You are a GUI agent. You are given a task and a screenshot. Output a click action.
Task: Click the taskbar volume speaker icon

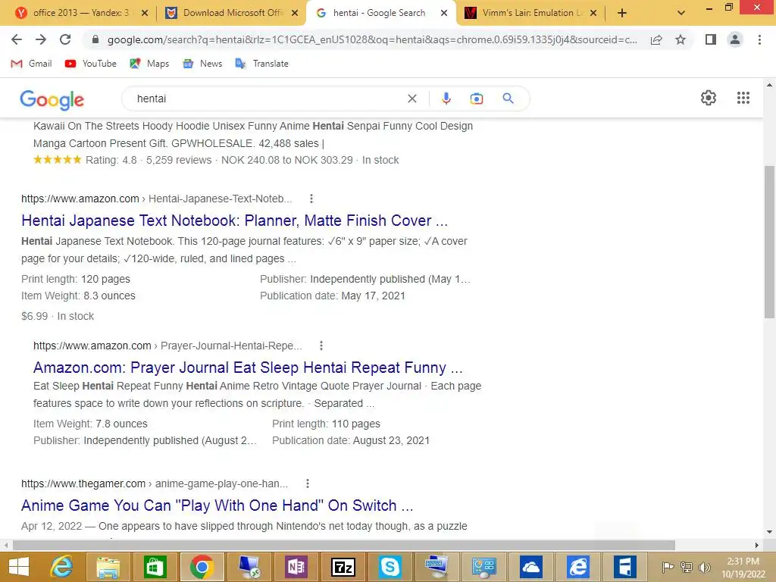[x=704, y=567]
